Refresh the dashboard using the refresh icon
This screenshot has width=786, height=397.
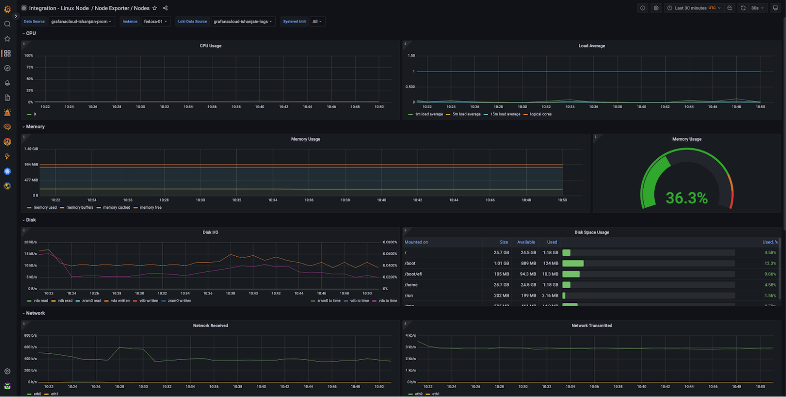[743, 8]
